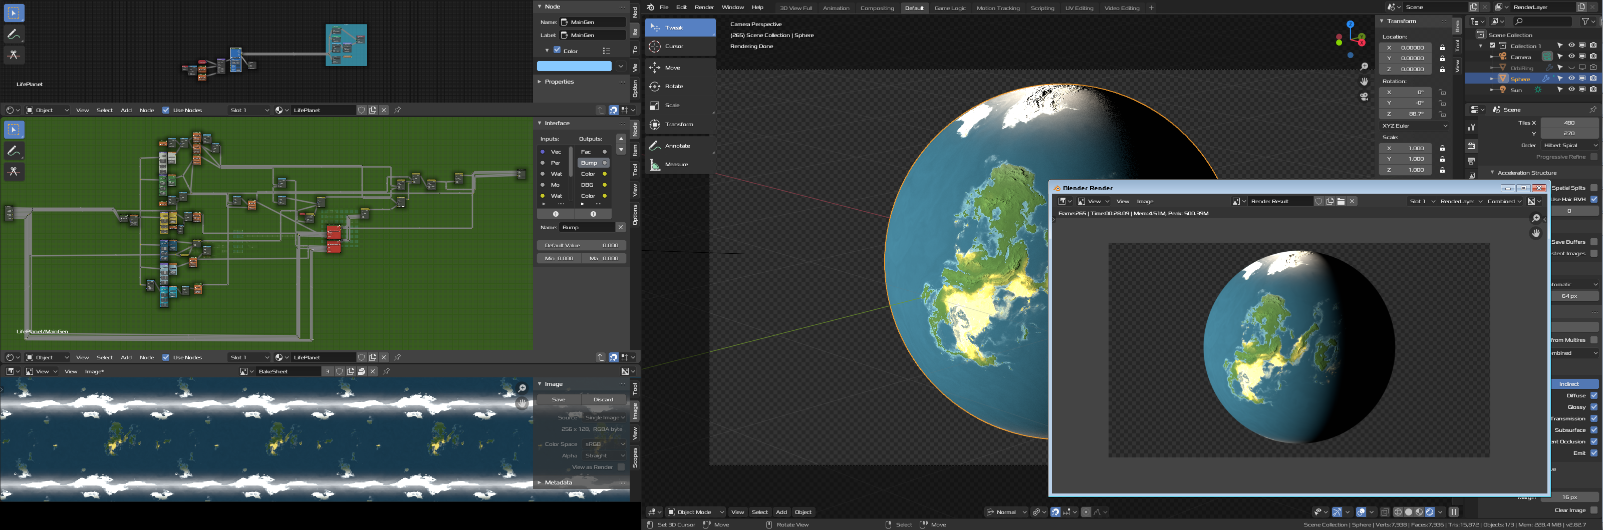Select Bump output in Interface list

pos(593,163)
